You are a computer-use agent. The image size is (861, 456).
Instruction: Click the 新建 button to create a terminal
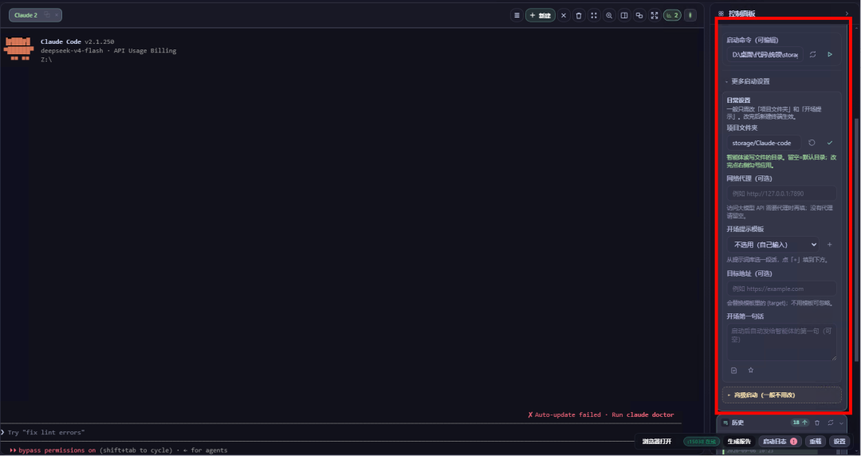click(x=541, y=15)
